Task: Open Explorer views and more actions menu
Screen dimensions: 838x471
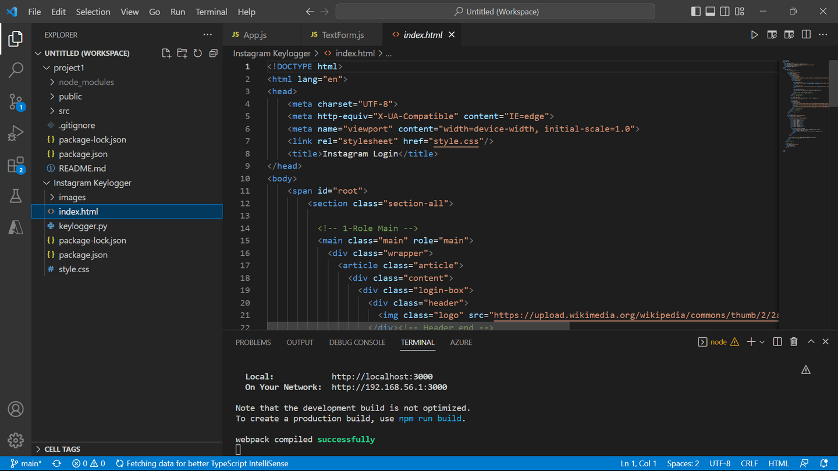Action: 208,35
